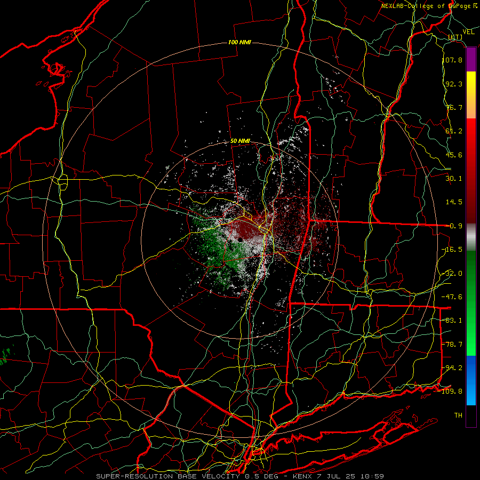
Task: Click the 61.2 velocity scale label
Action: coord(454,131)
